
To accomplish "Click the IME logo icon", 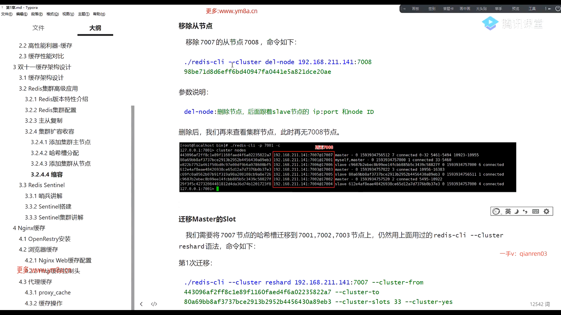I will (496, 211).
